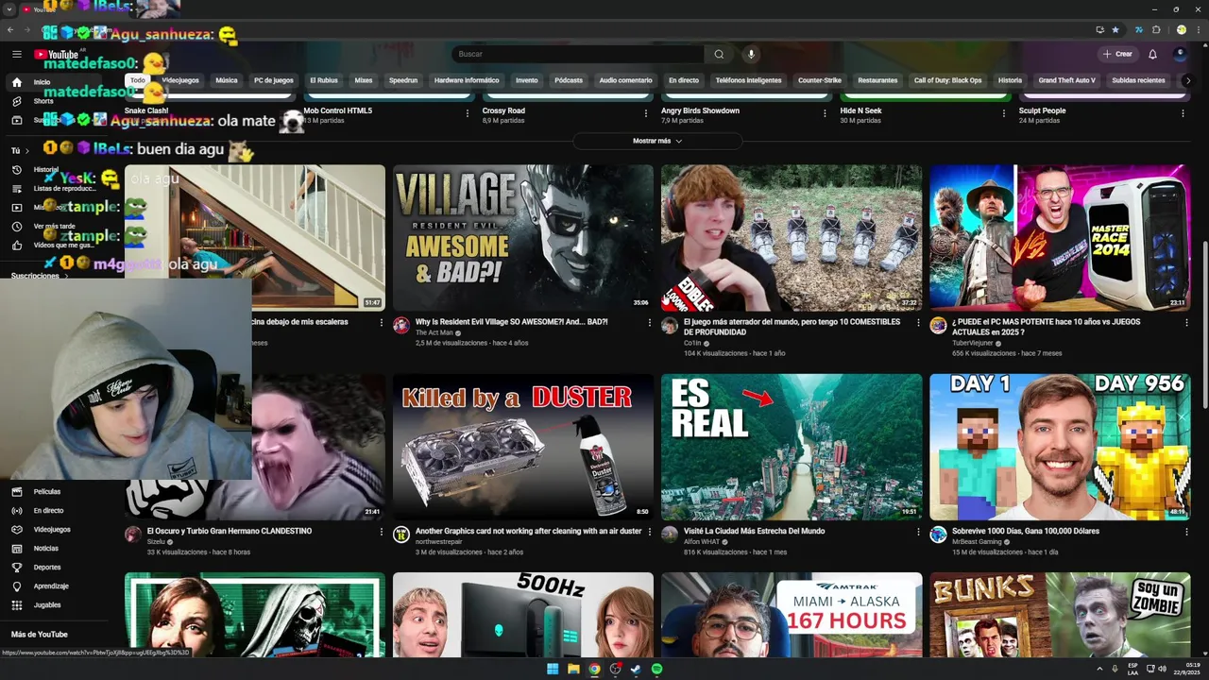Open Jugables in sidebar
This screenshot has height=680, width=1209.
point(47,604)
